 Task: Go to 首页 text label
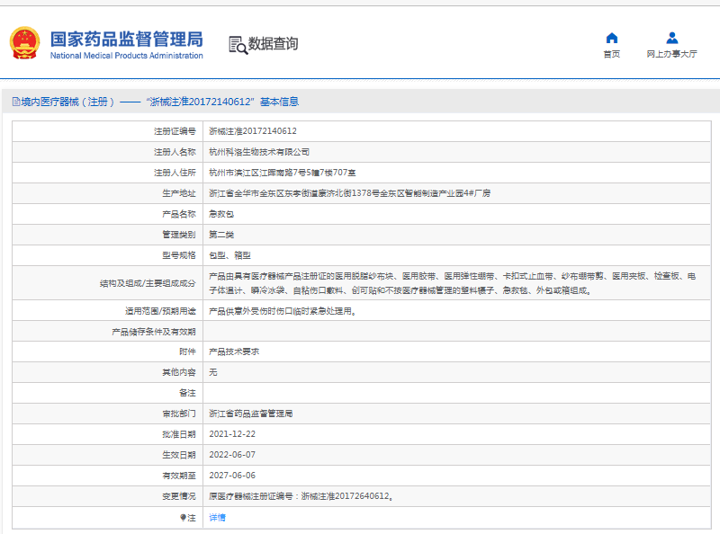click(612, 54)
